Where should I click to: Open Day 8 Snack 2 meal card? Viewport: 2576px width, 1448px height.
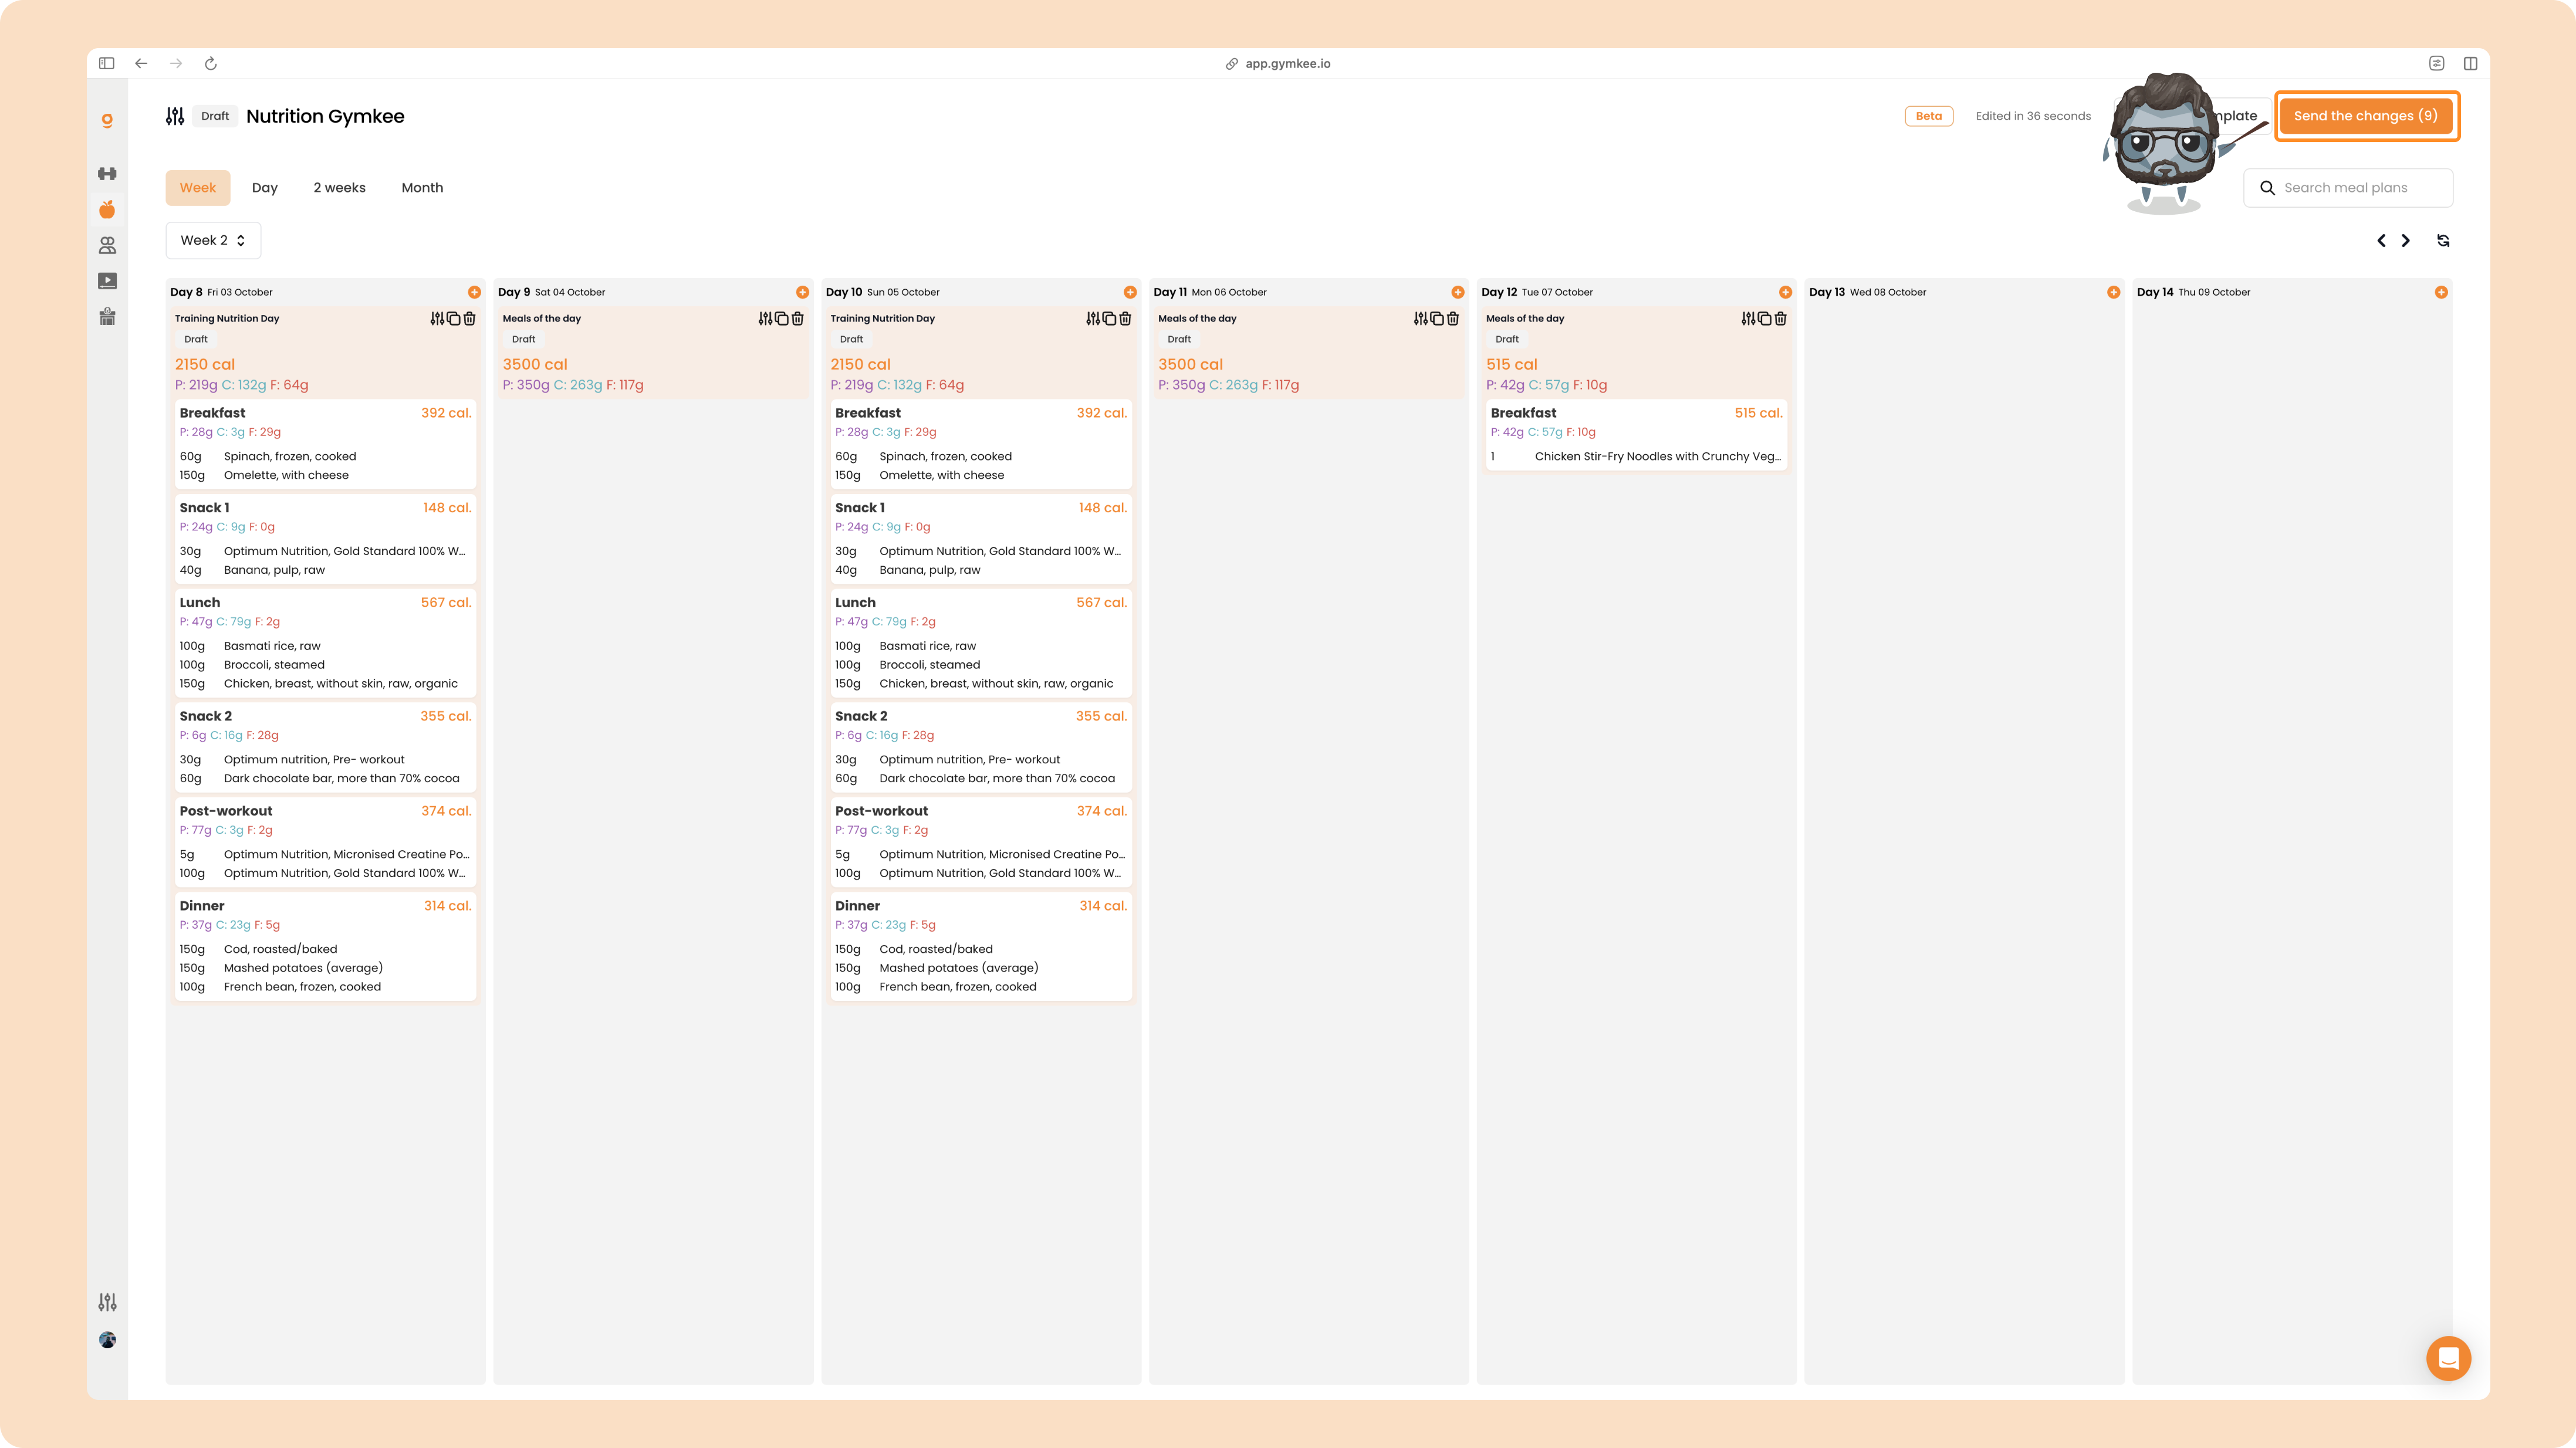pos(325,747)
